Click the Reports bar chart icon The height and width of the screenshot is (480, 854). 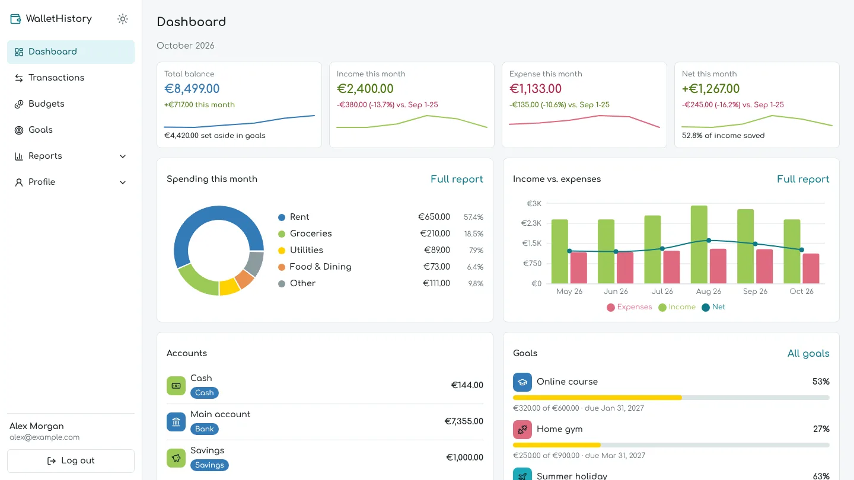click(19, 156)
